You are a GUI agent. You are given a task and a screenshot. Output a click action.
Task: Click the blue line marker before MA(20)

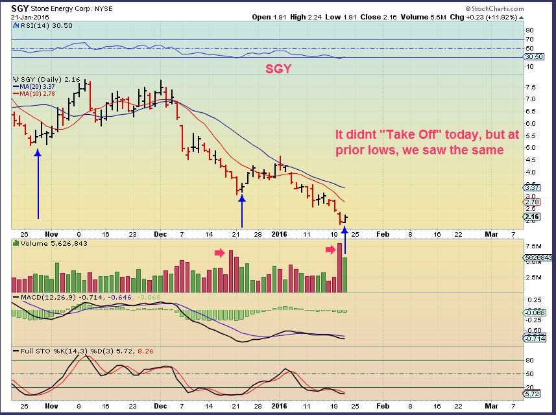16,86
